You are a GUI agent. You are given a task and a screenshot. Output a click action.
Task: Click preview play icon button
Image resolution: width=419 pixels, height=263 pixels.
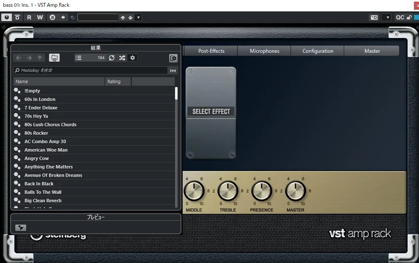click(21, 228)
